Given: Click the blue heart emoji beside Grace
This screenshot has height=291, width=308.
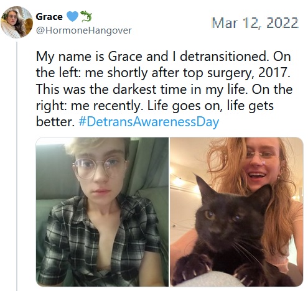Looking at the screenshot, I should tap(73, 16).
